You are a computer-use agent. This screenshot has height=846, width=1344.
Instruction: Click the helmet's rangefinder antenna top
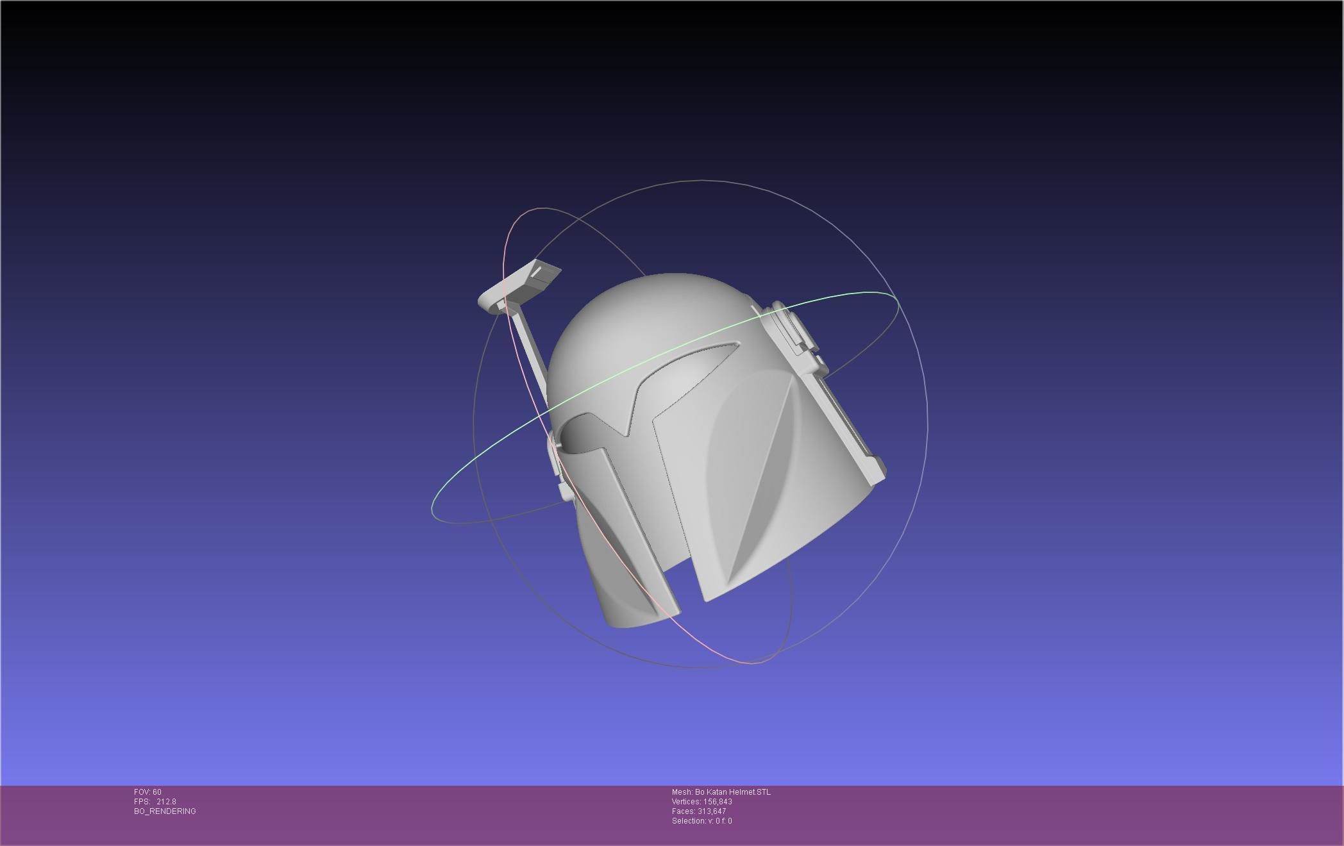[x=519, y=287]
